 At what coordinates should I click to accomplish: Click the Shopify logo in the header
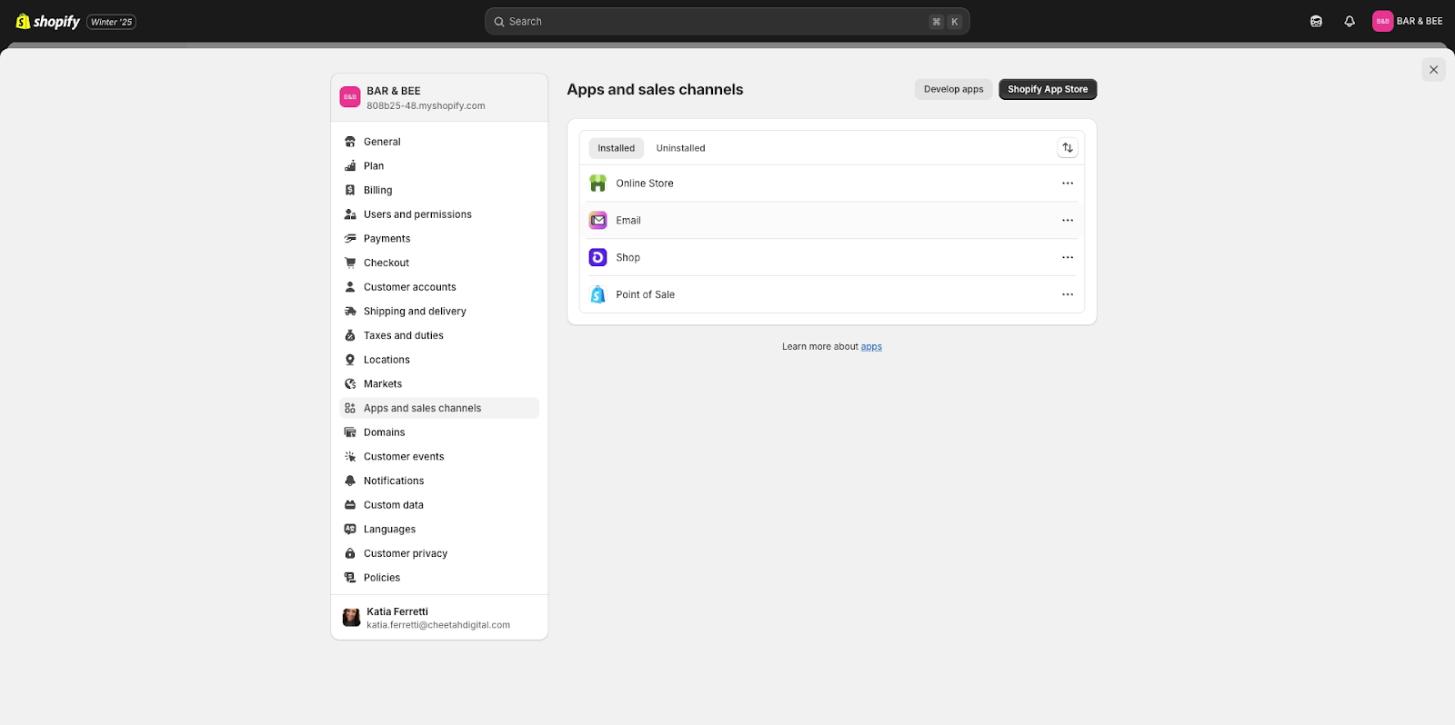pyautogui.click(x=48, y=22)
